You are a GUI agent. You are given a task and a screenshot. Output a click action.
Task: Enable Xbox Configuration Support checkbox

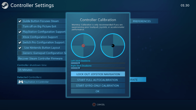[x=20, y=37]
